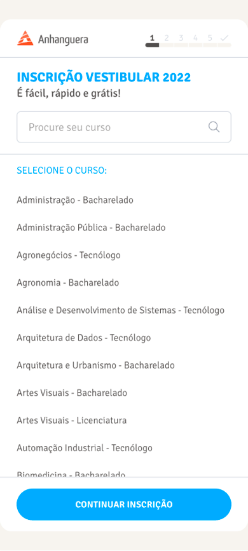Click the magnifying glass search icon

[x=214, y=127]
